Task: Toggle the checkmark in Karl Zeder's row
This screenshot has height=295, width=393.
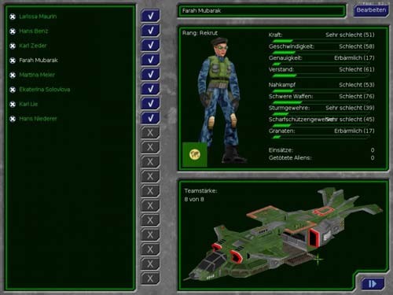Action: (x=150, y=45)
